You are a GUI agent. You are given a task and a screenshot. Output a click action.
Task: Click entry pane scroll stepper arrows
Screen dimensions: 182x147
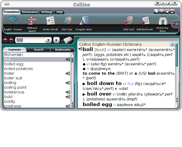pyautogui.click(x=177, y=100)
